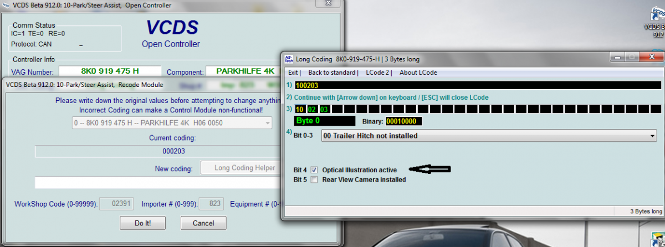Click the VCDS window title bar icon
This screenshot has height=247, width=665.
pyautogui.click(x=6, y=5)
